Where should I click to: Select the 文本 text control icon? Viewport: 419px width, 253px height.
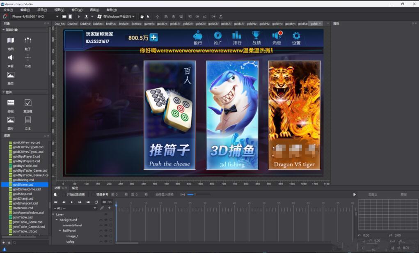click(27, 120)
